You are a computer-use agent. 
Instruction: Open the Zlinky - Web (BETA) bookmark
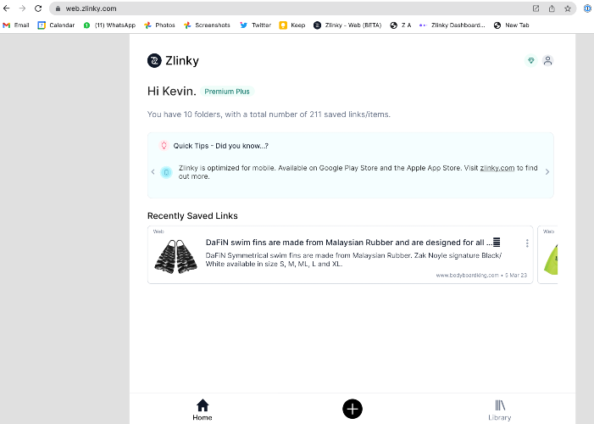click(x=347, y=25)
